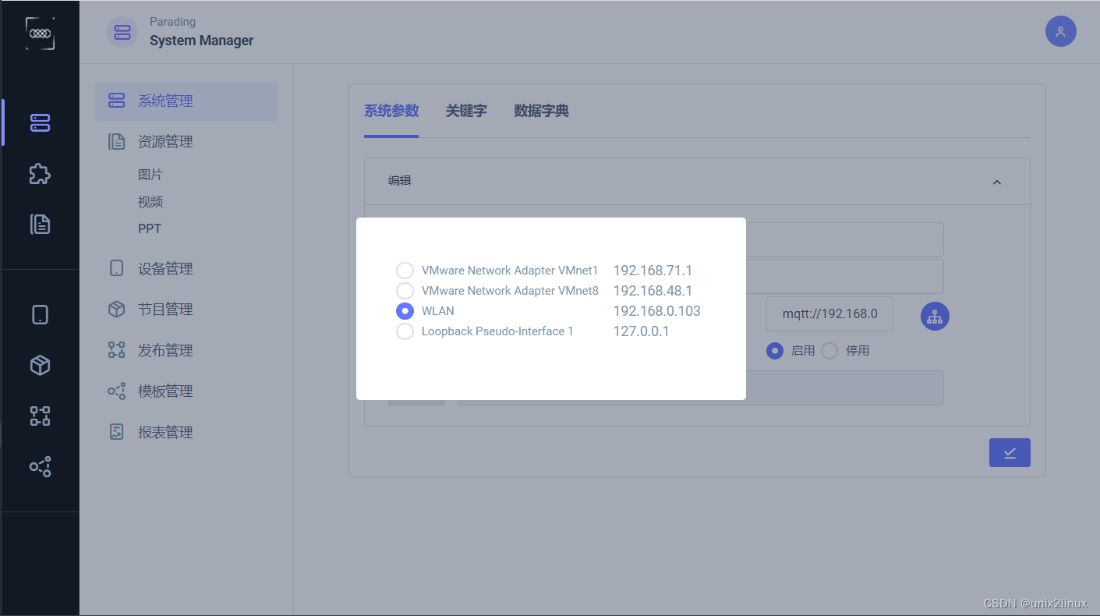Open the tablet device icon in left rail
Viewport: 1100px width, 616px height.
coord(40,314)
